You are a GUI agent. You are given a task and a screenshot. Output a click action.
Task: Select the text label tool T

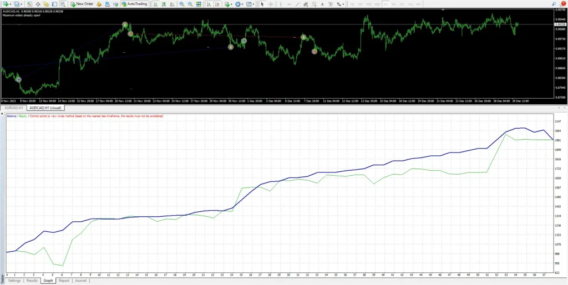[x=331, y=4]
